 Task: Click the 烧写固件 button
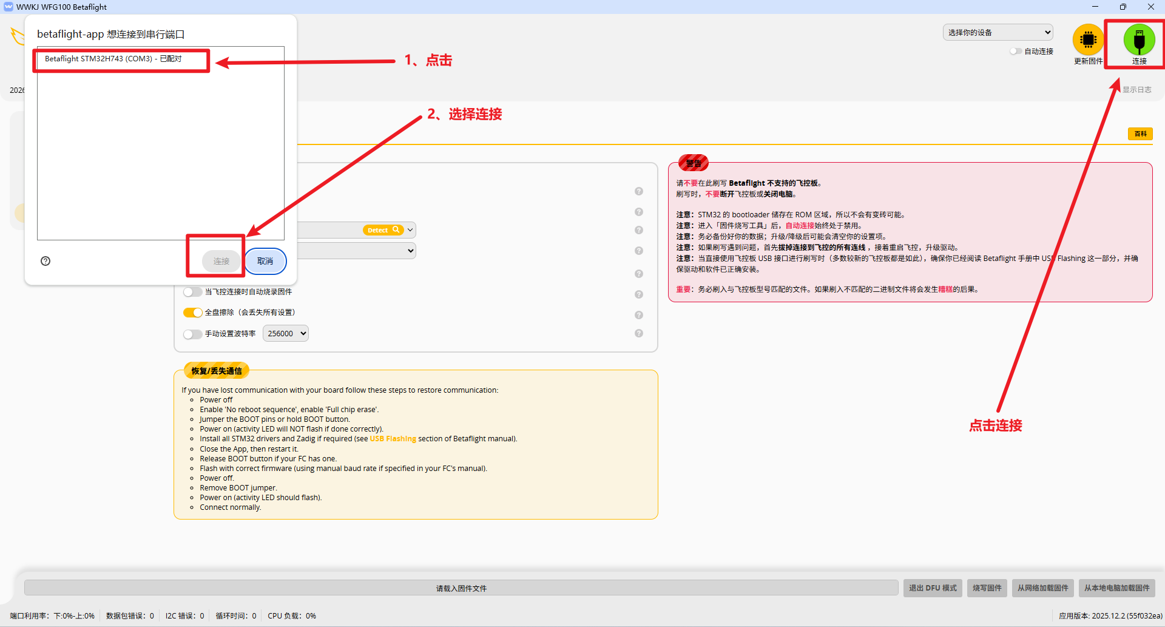click(987, 588)
